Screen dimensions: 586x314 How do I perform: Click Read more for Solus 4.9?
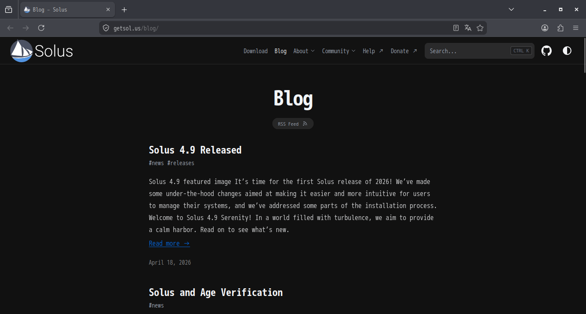point(169,244)
